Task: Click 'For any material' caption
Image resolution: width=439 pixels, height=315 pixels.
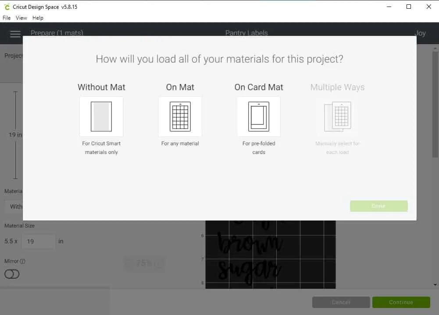Action: click(x=180, y=143)
